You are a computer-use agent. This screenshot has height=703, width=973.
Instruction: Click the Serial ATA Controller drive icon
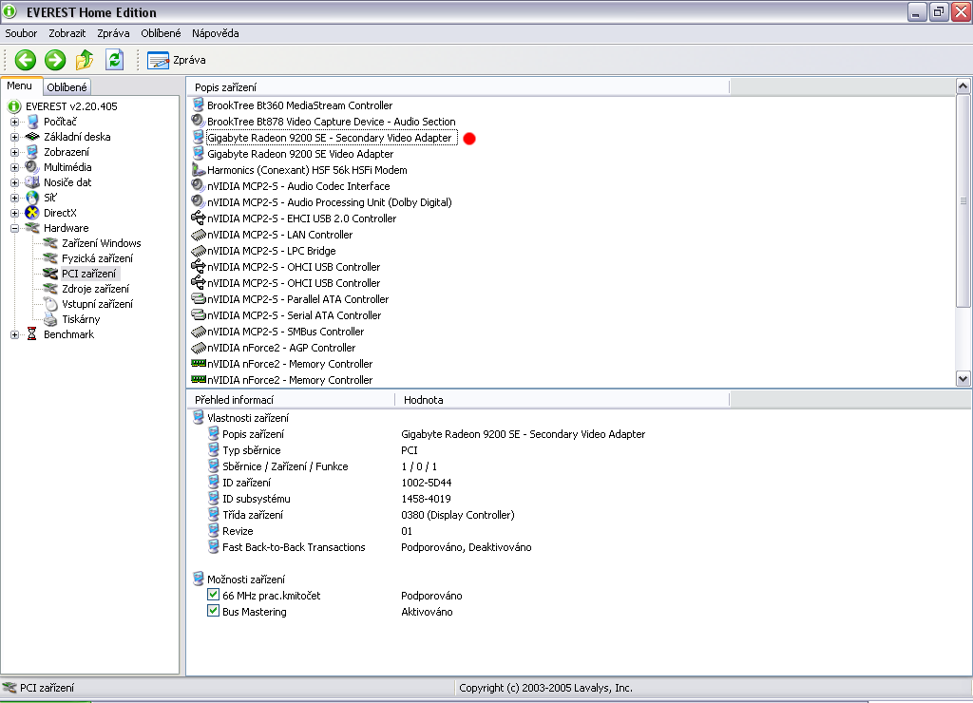coord(198,315)
